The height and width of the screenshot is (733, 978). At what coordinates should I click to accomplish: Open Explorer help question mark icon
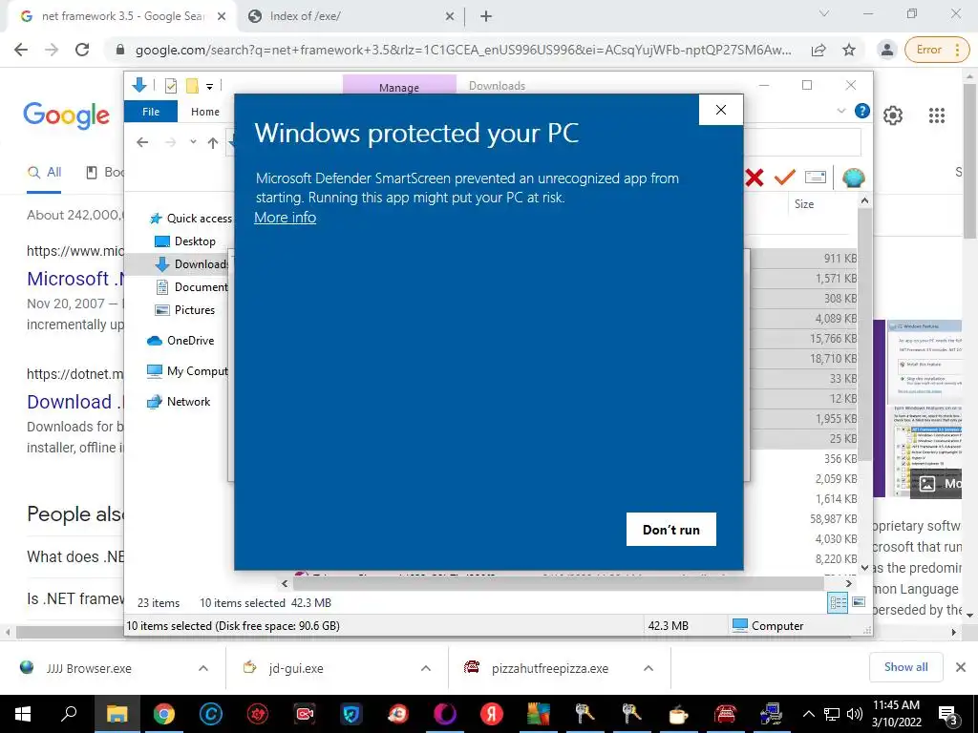coord(862,111)
